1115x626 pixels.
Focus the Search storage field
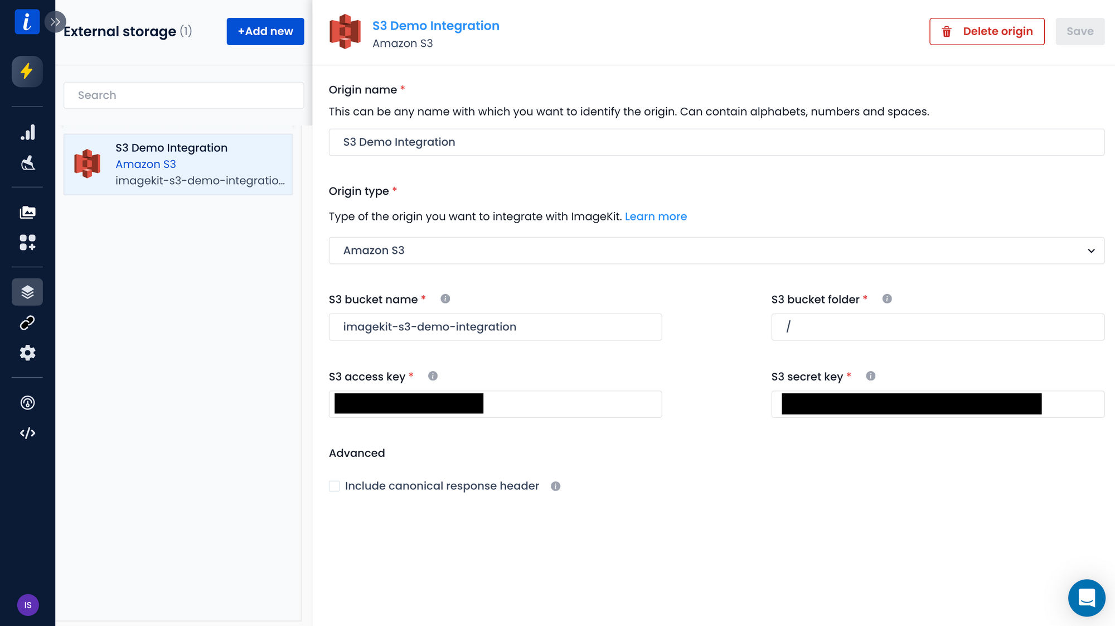pos(183,95)
